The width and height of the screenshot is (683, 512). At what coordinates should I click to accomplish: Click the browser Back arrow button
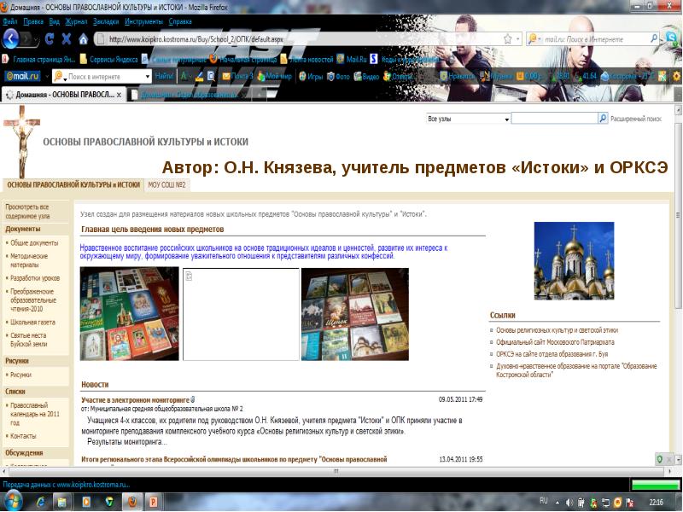pos(11,38)
